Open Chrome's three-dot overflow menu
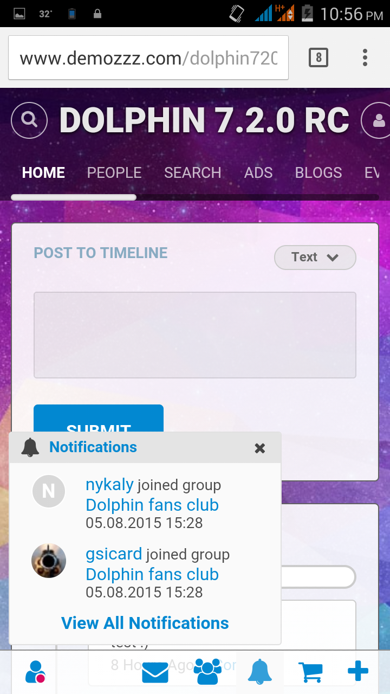The width and height of the screenshot is (390, 694). tap(365, 57)
